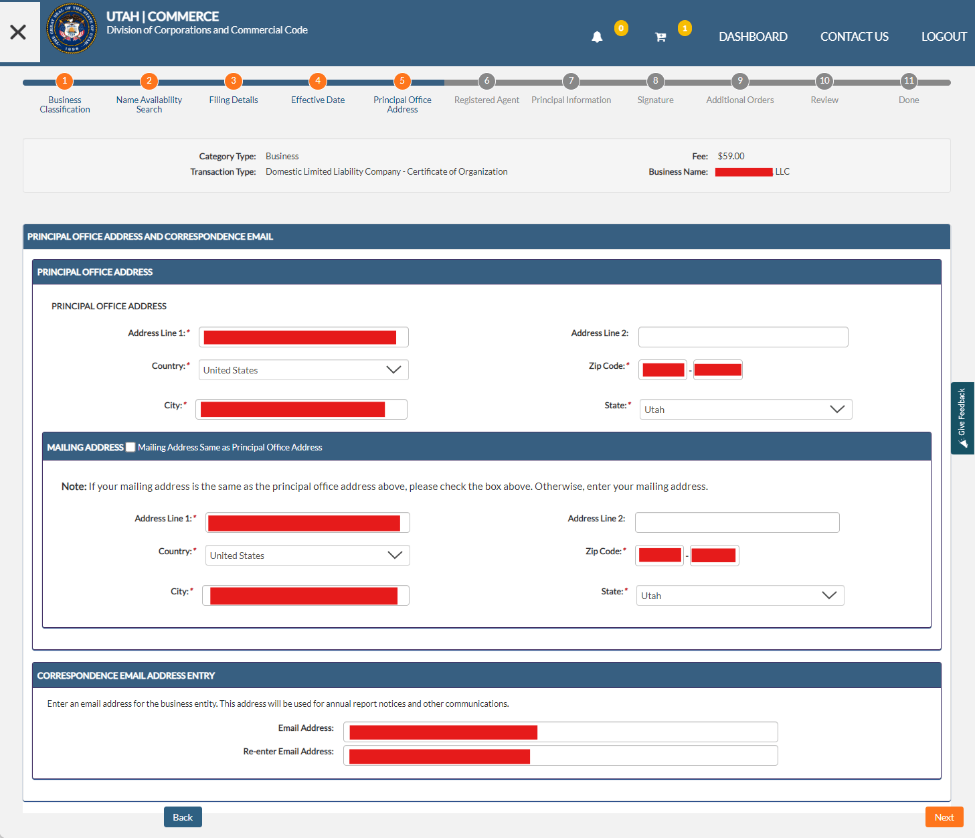The height and width of the screenshot is (838, 975).
Task: Open mailing address State dropdown
Action: click(740, 596)
